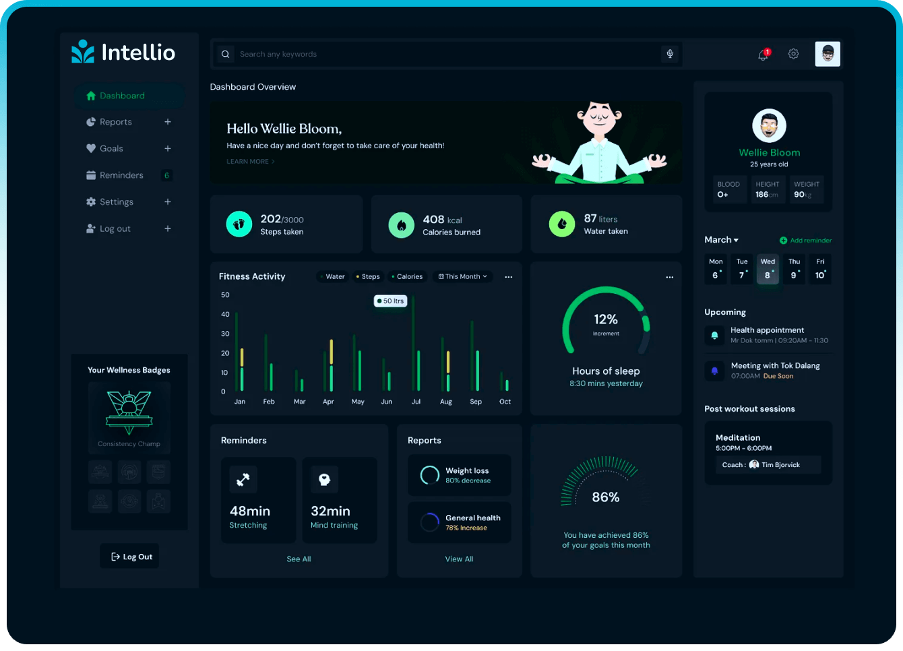Open notifications via the bell icon
The width and height of the screenshot is (903, 651).
click(x=762, y=54)
